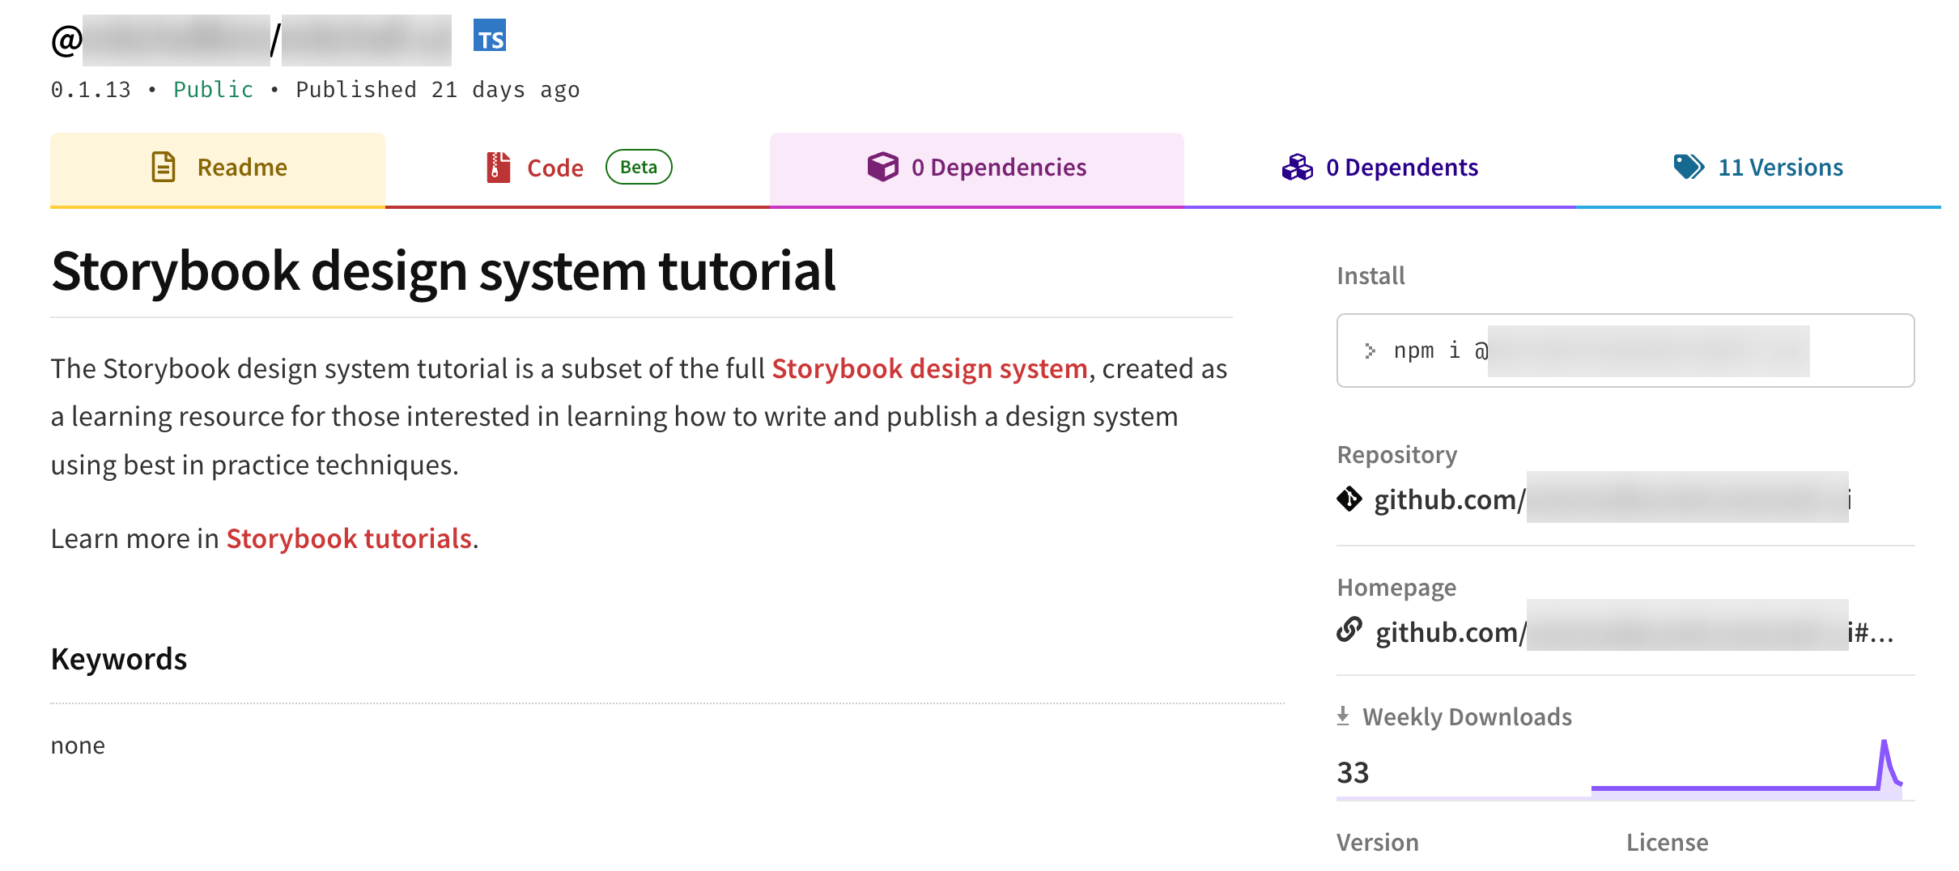Click the Beta badge on Code tab
Image resolution: width=1959 pixels, height=871 pixels.
tap(639, 167)
